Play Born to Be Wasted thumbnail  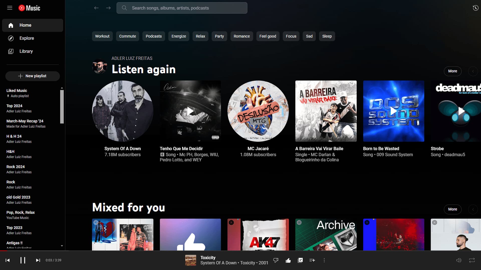click(394, 111)
